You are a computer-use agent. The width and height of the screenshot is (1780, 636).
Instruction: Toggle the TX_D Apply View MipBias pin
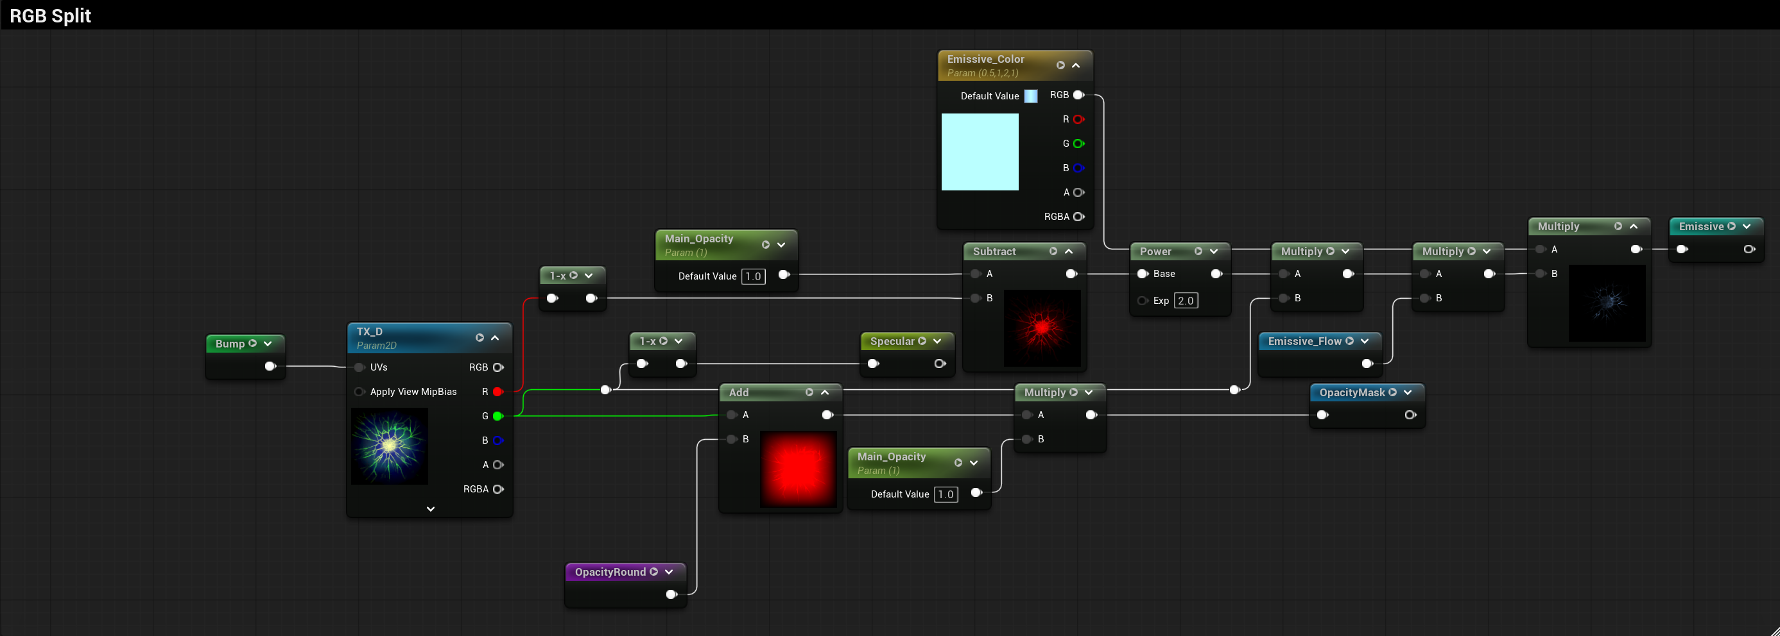359,392
